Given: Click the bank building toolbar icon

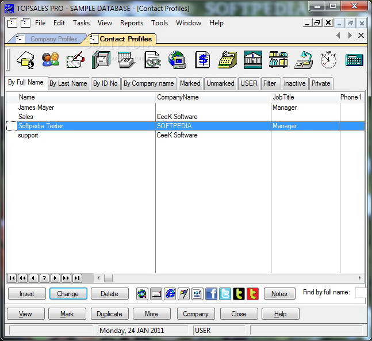Looking at the screenshot, I should click(253, 60).
